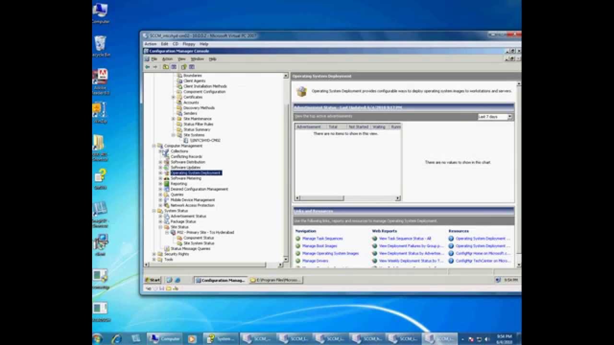Click the Software Metering node icon
Screen dimensions: 614x345
tap(167, 178)
